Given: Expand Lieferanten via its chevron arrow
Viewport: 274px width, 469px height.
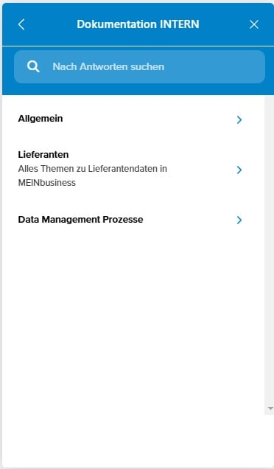Looking at the screenshot, I should [239, 170].
